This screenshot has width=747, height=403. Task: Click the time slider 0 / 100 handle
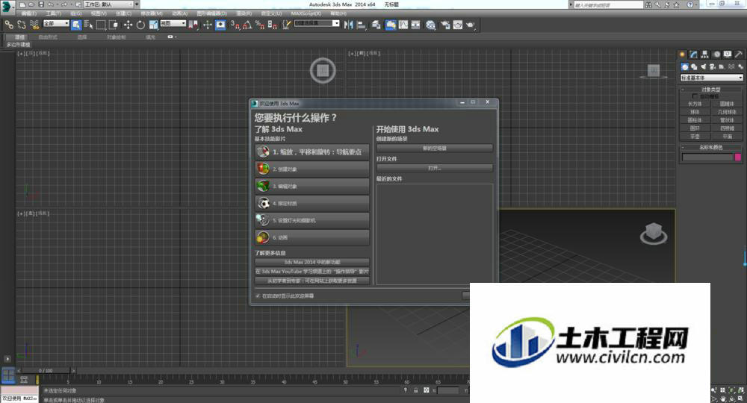46,370
